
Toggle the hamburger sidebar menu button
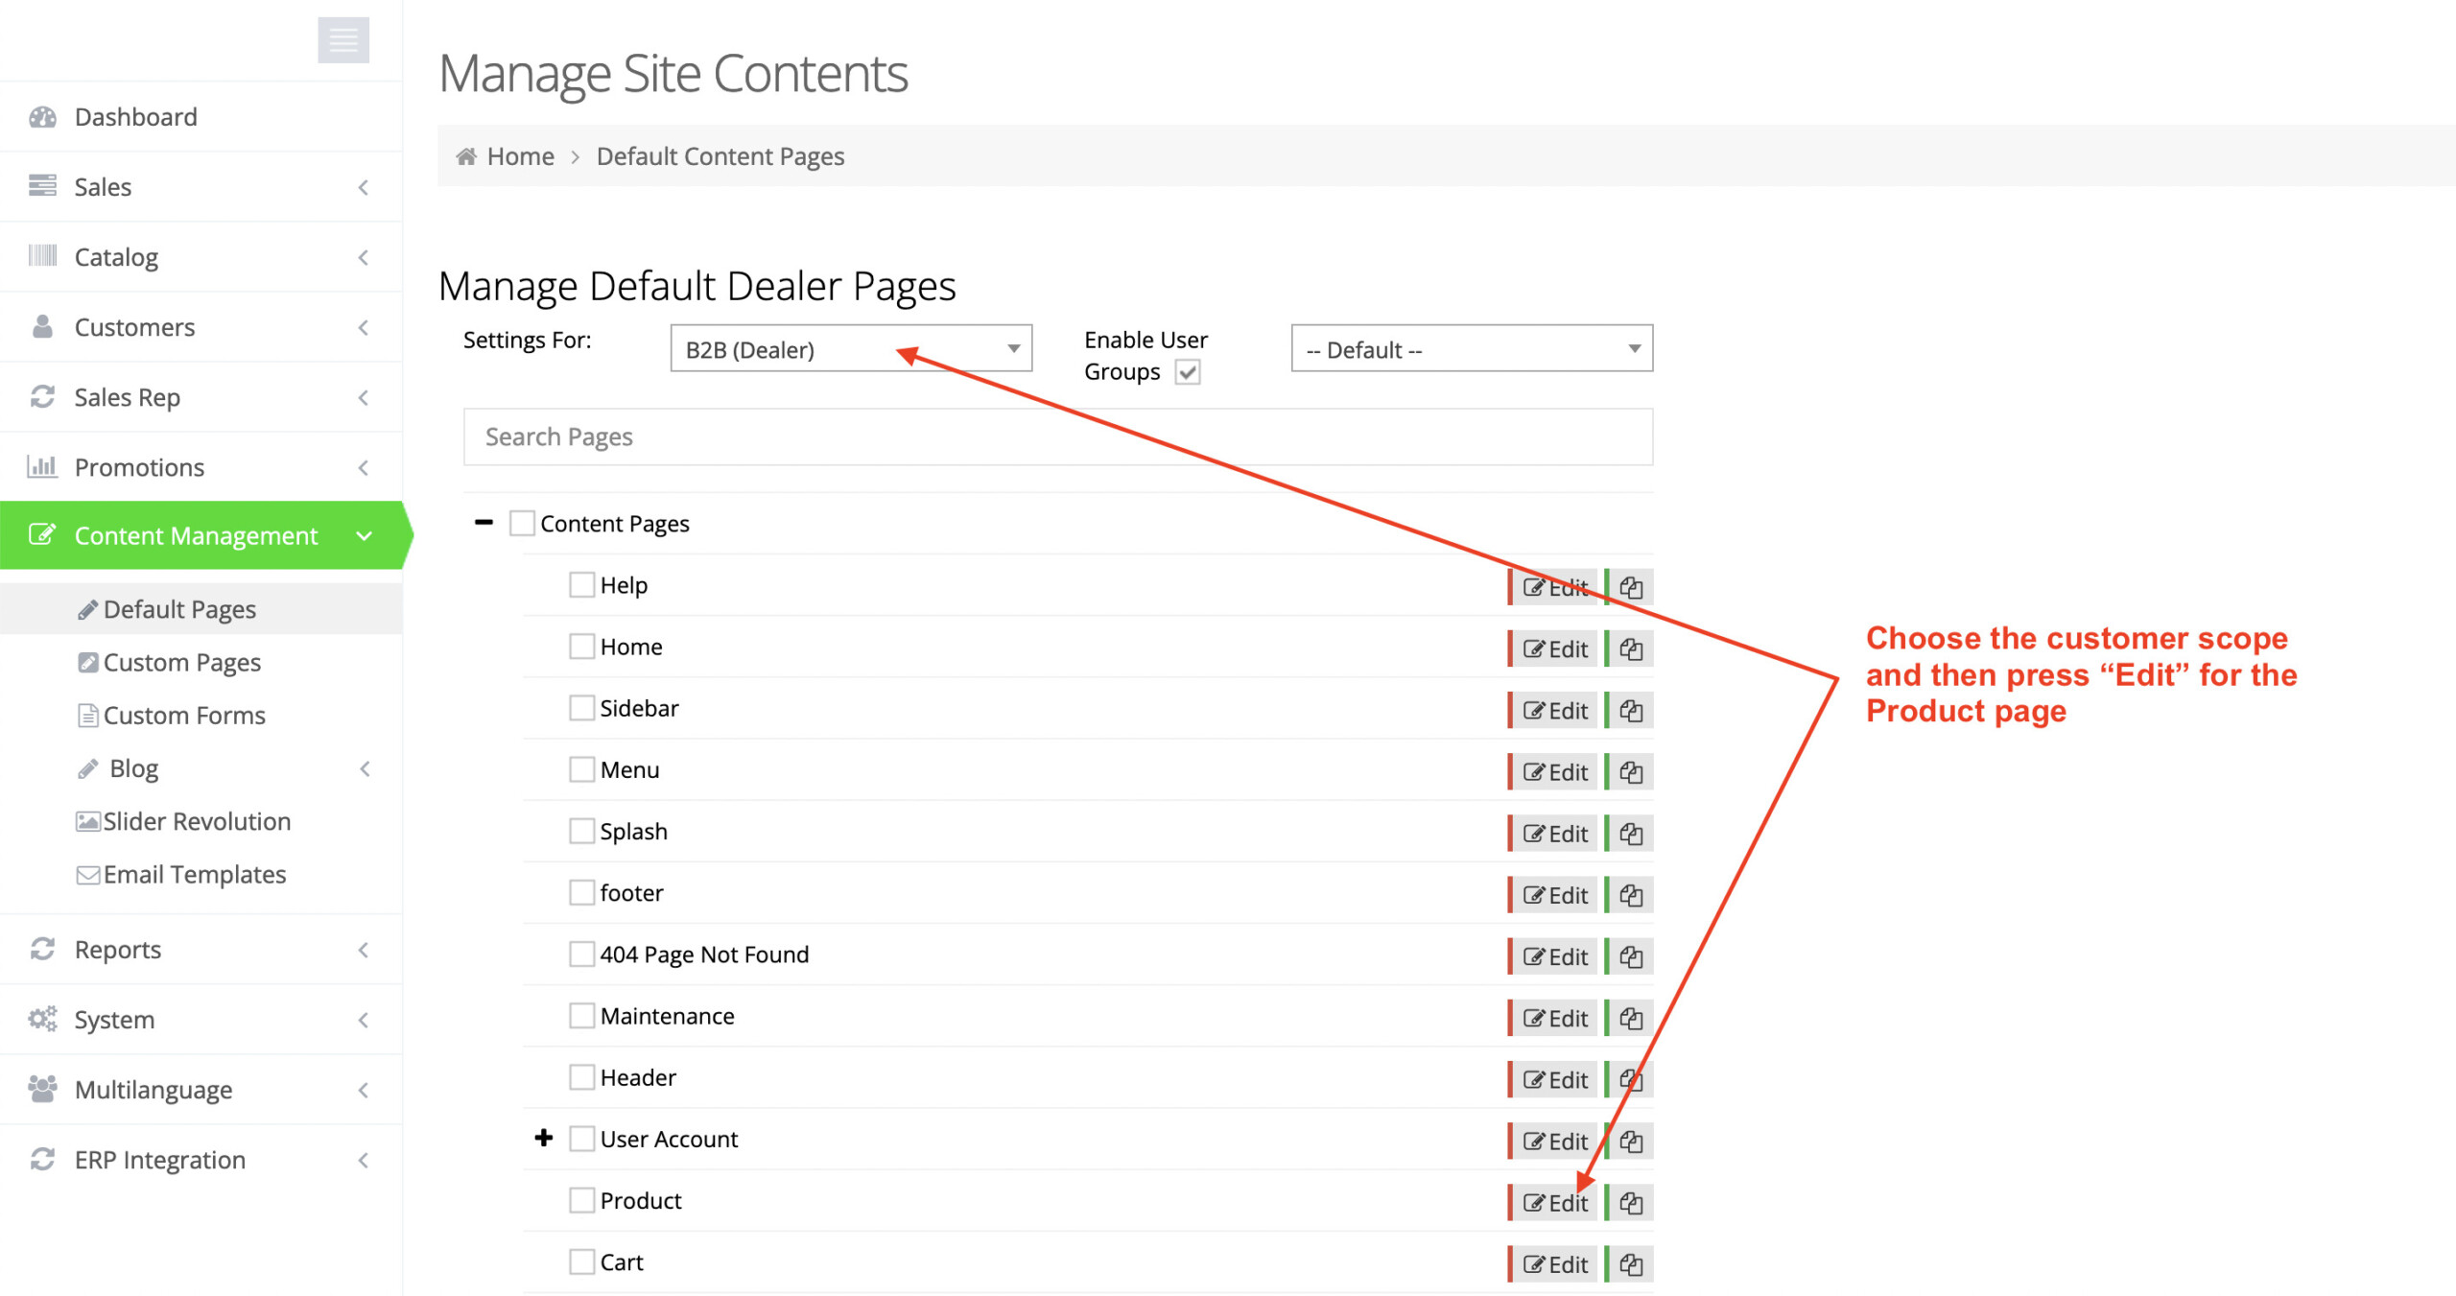343,40
